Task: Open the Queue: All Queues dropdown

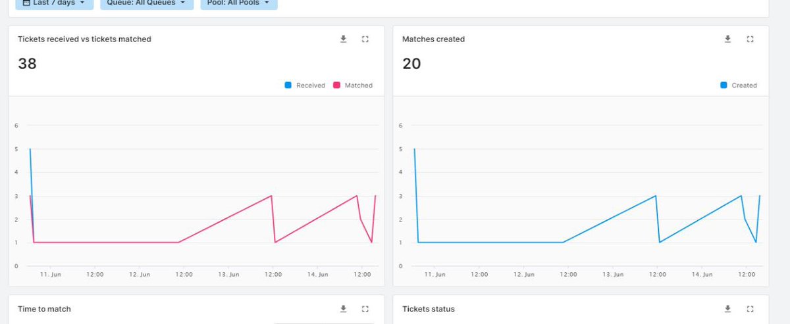Action: 146,3
